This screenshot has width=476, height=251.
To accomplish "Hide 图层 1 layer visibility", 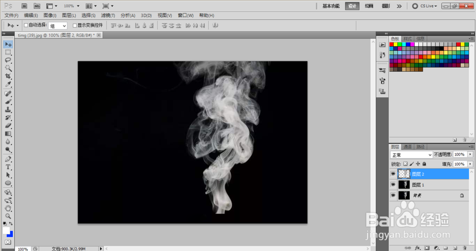I will (x=393, y=185).
